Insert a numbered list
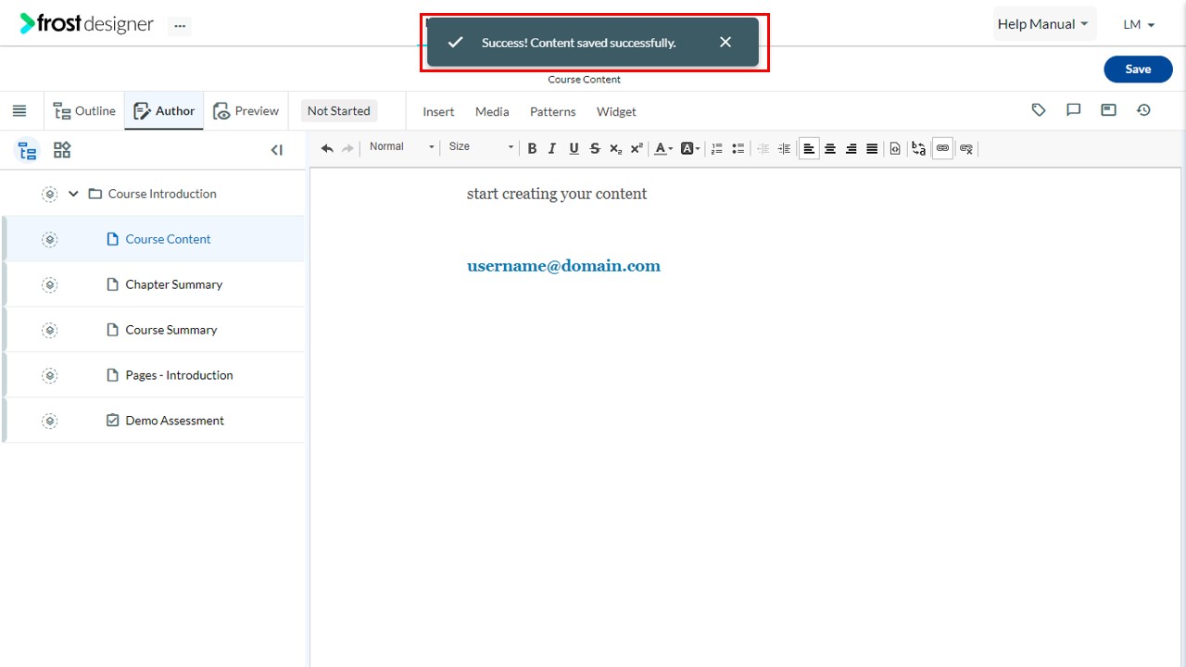Screen dimensions: 1186x667 716,148
